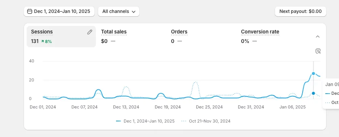Open the date range picker Dec 1, 2024–Jan 10, 2025
The image size is (339, 137).
click(x=59, y=11)
